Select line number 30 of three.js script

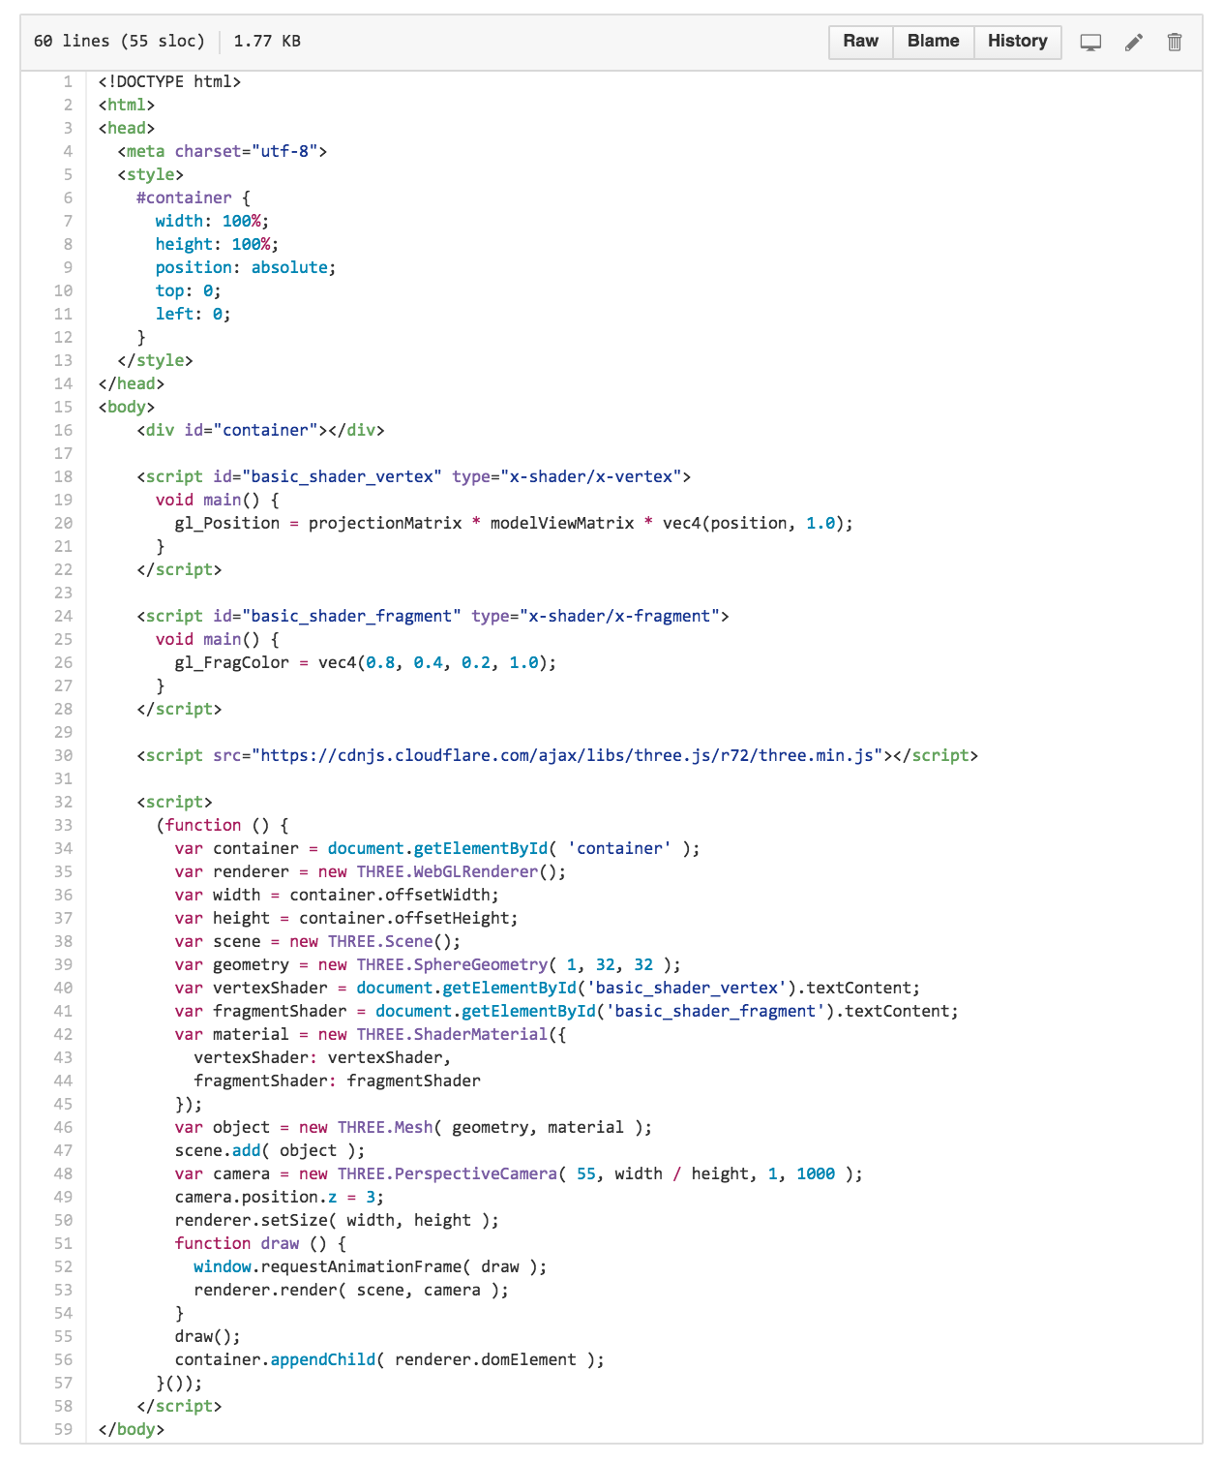(x=64, y=755)
